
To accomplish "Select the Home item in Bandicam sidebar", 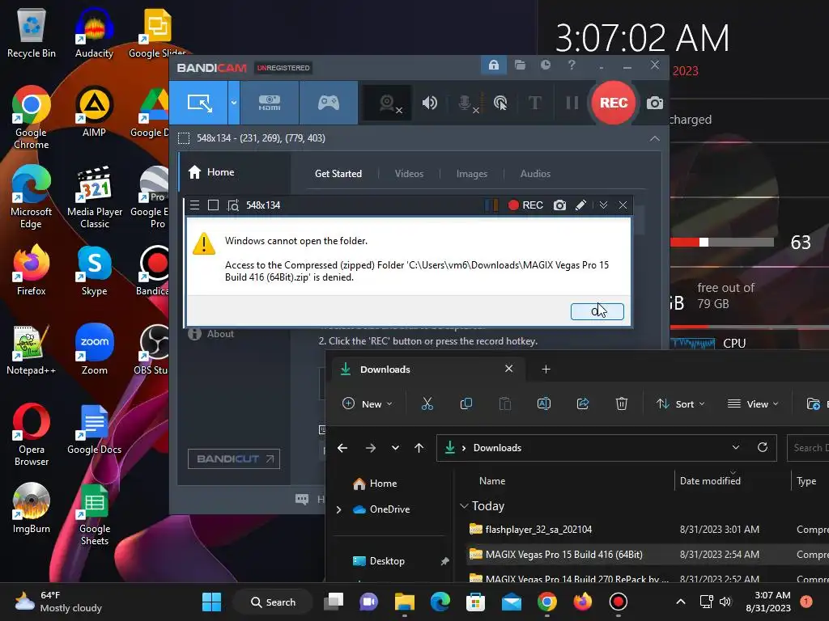I will pos(235,172).
